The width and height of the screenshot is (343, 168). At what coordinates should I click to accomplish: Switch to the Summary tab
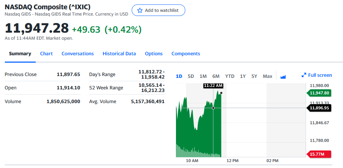(20, 54)
